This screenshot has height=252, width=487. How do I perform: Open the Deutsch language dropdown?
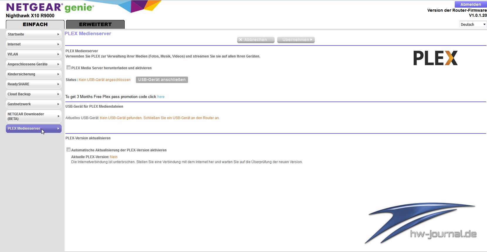[x=473, y=24]
